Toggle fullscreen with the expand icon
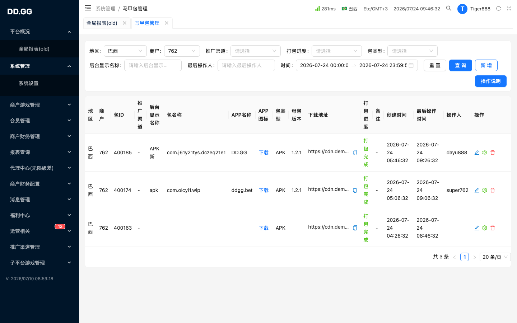Image resolution: width=517 pixels, height=323 pixels. point(509,8)
